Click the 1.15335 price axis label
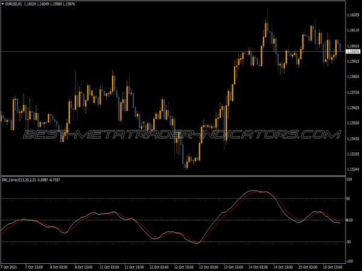Image resolution: width=362 pixels, height=271 pixels. click(353, 154)
